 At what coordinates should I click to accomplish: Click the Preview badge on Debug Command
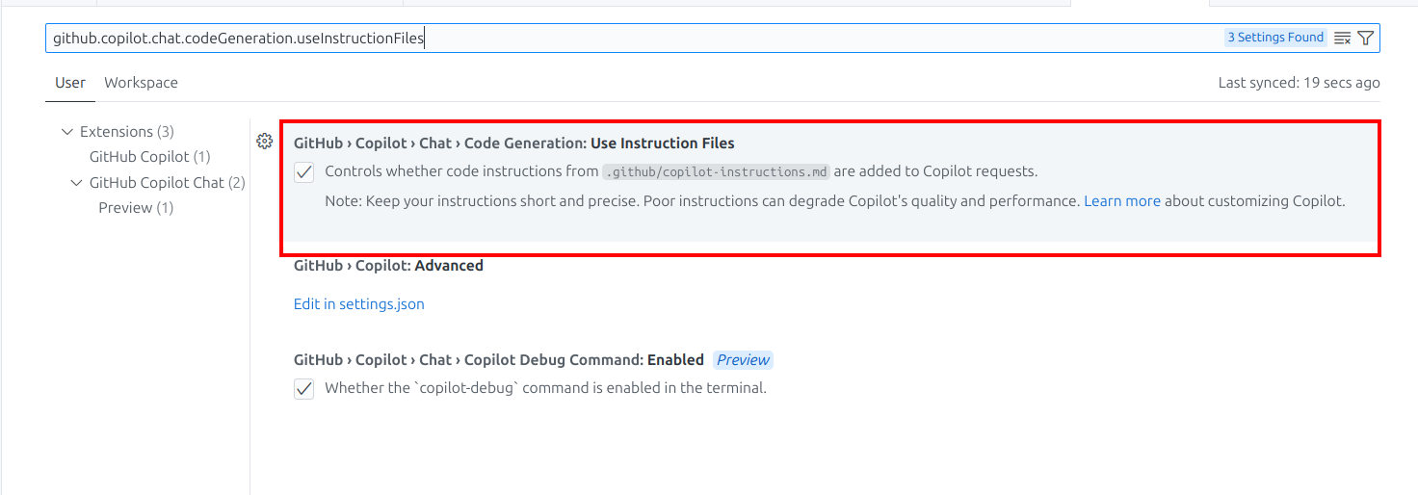tap(743, 360)
